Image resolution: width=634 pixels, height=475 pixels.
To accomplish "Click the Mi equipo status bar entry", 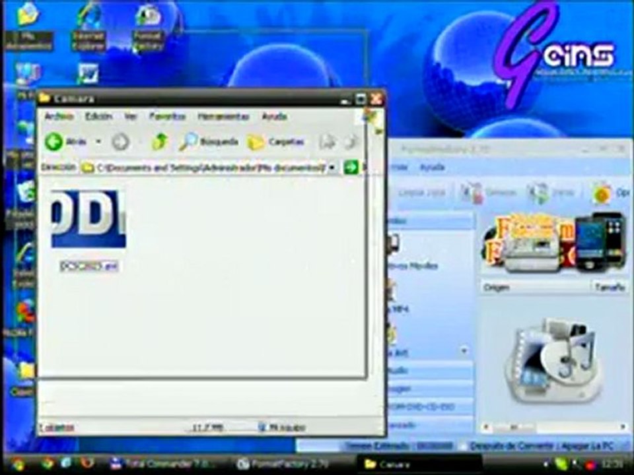I will (x=282, y=427).
